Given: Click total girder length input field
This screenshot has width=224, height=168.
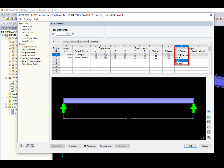Looking at the screenshot, I should tap(62, 34).
